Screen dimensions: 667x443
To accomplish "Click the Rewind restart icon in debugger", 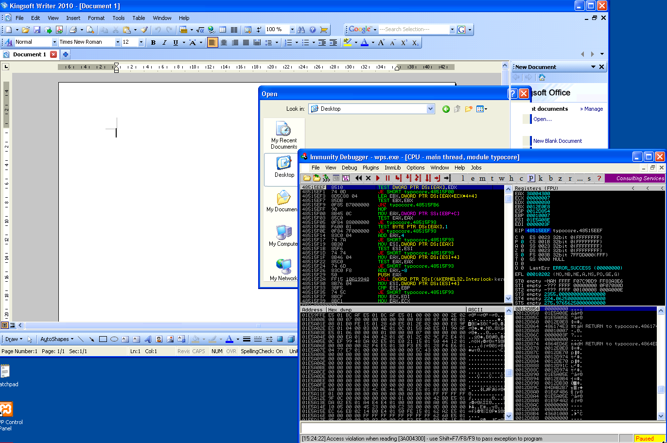I will (x=358, y=178).
